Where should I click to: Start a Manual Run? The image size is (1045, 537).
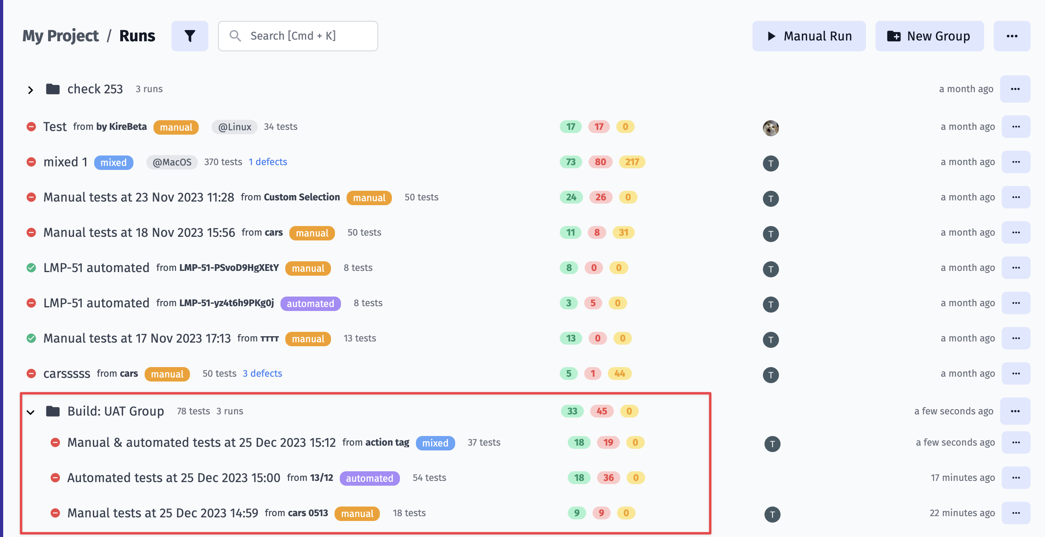(x=809, y=36)
